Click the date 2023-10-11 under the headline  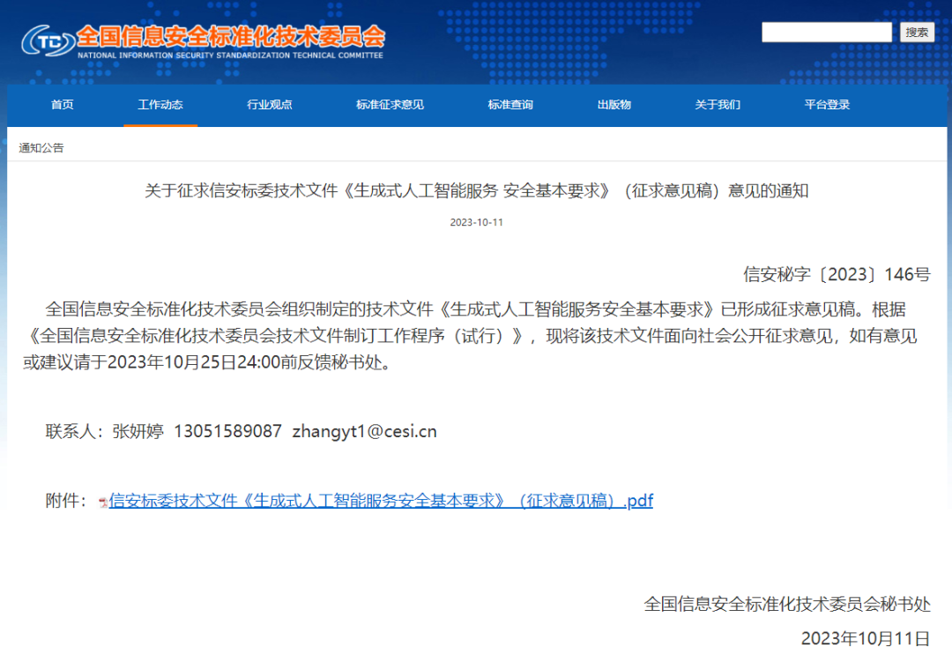pyautogui.click(x=477, y=222)
